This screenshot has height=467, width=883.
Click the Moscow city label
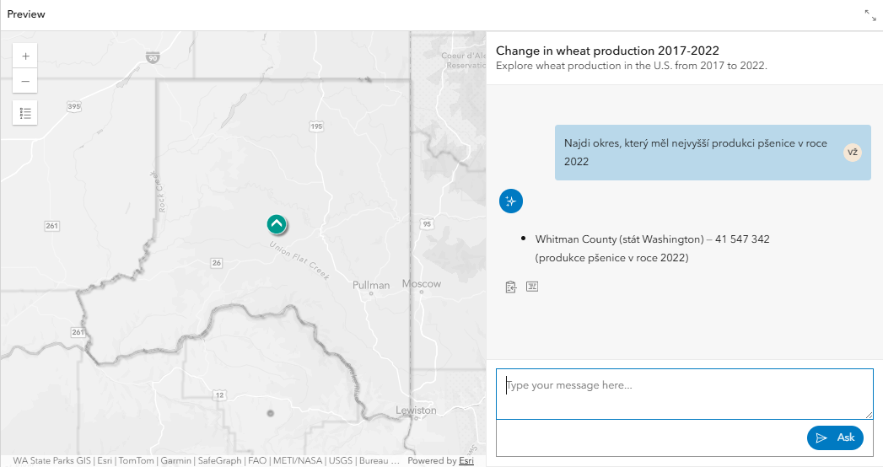pos(422,283)
